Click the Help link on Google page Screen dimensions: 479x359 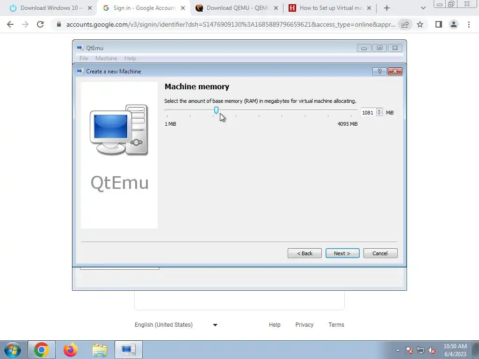pyautogui.click(x=274, y=325)
